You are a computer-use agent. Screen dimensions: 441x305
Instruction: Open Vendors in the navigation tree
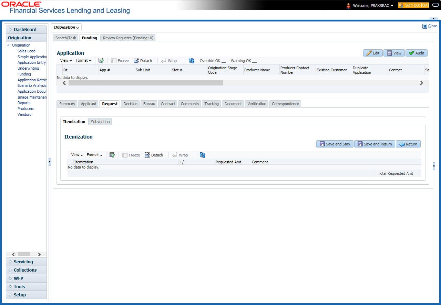pos(24,114)
